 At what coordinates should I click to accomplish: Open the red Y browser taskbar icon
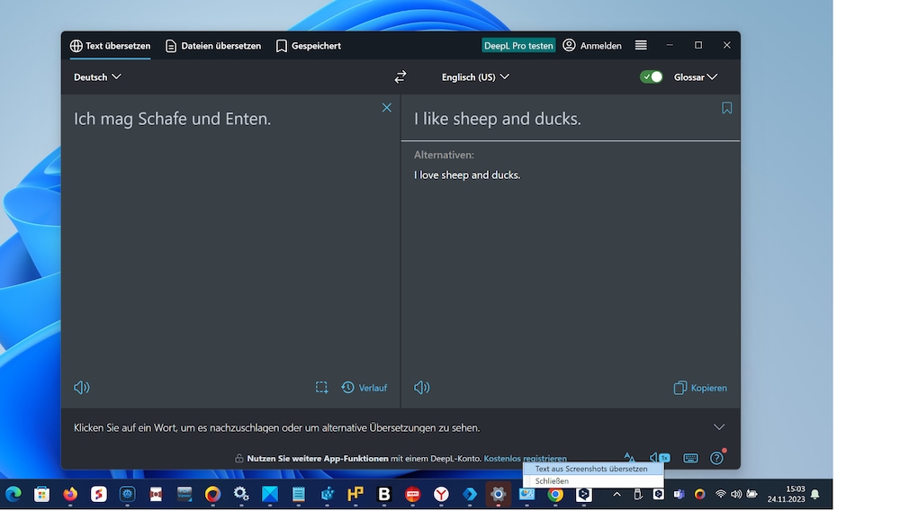click(x=441, y=494)
